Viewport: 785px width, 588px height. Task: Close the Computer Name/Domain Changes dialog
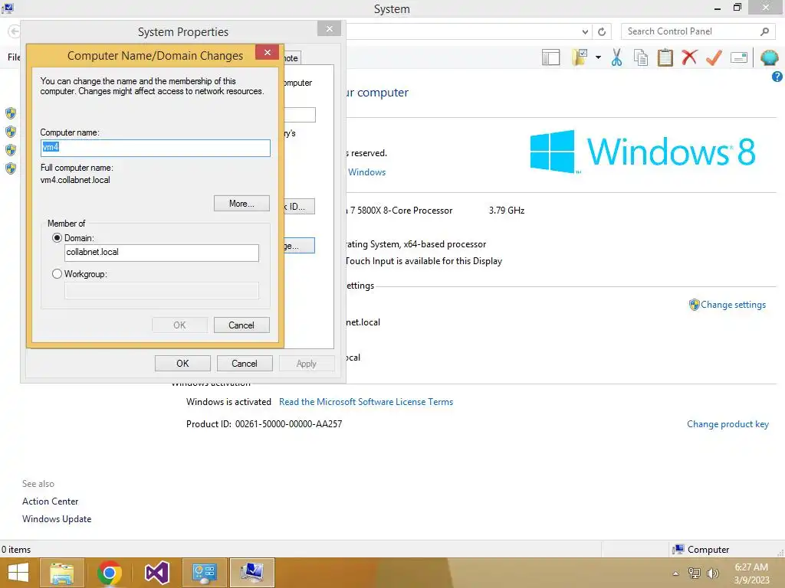tap(268, 52)
